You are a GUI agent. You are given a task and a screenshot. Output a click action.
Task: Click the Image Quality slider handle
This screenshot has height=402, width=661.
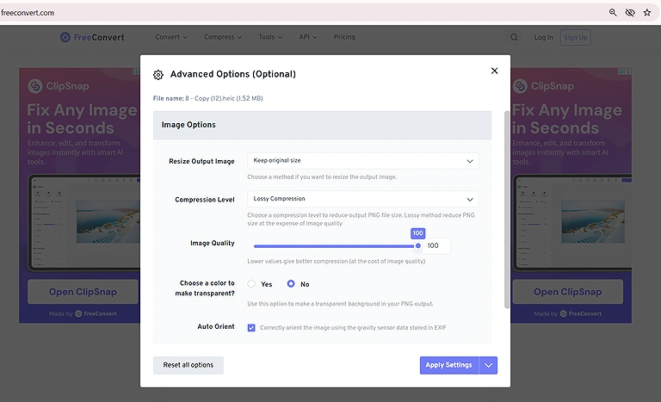point(417,245)
